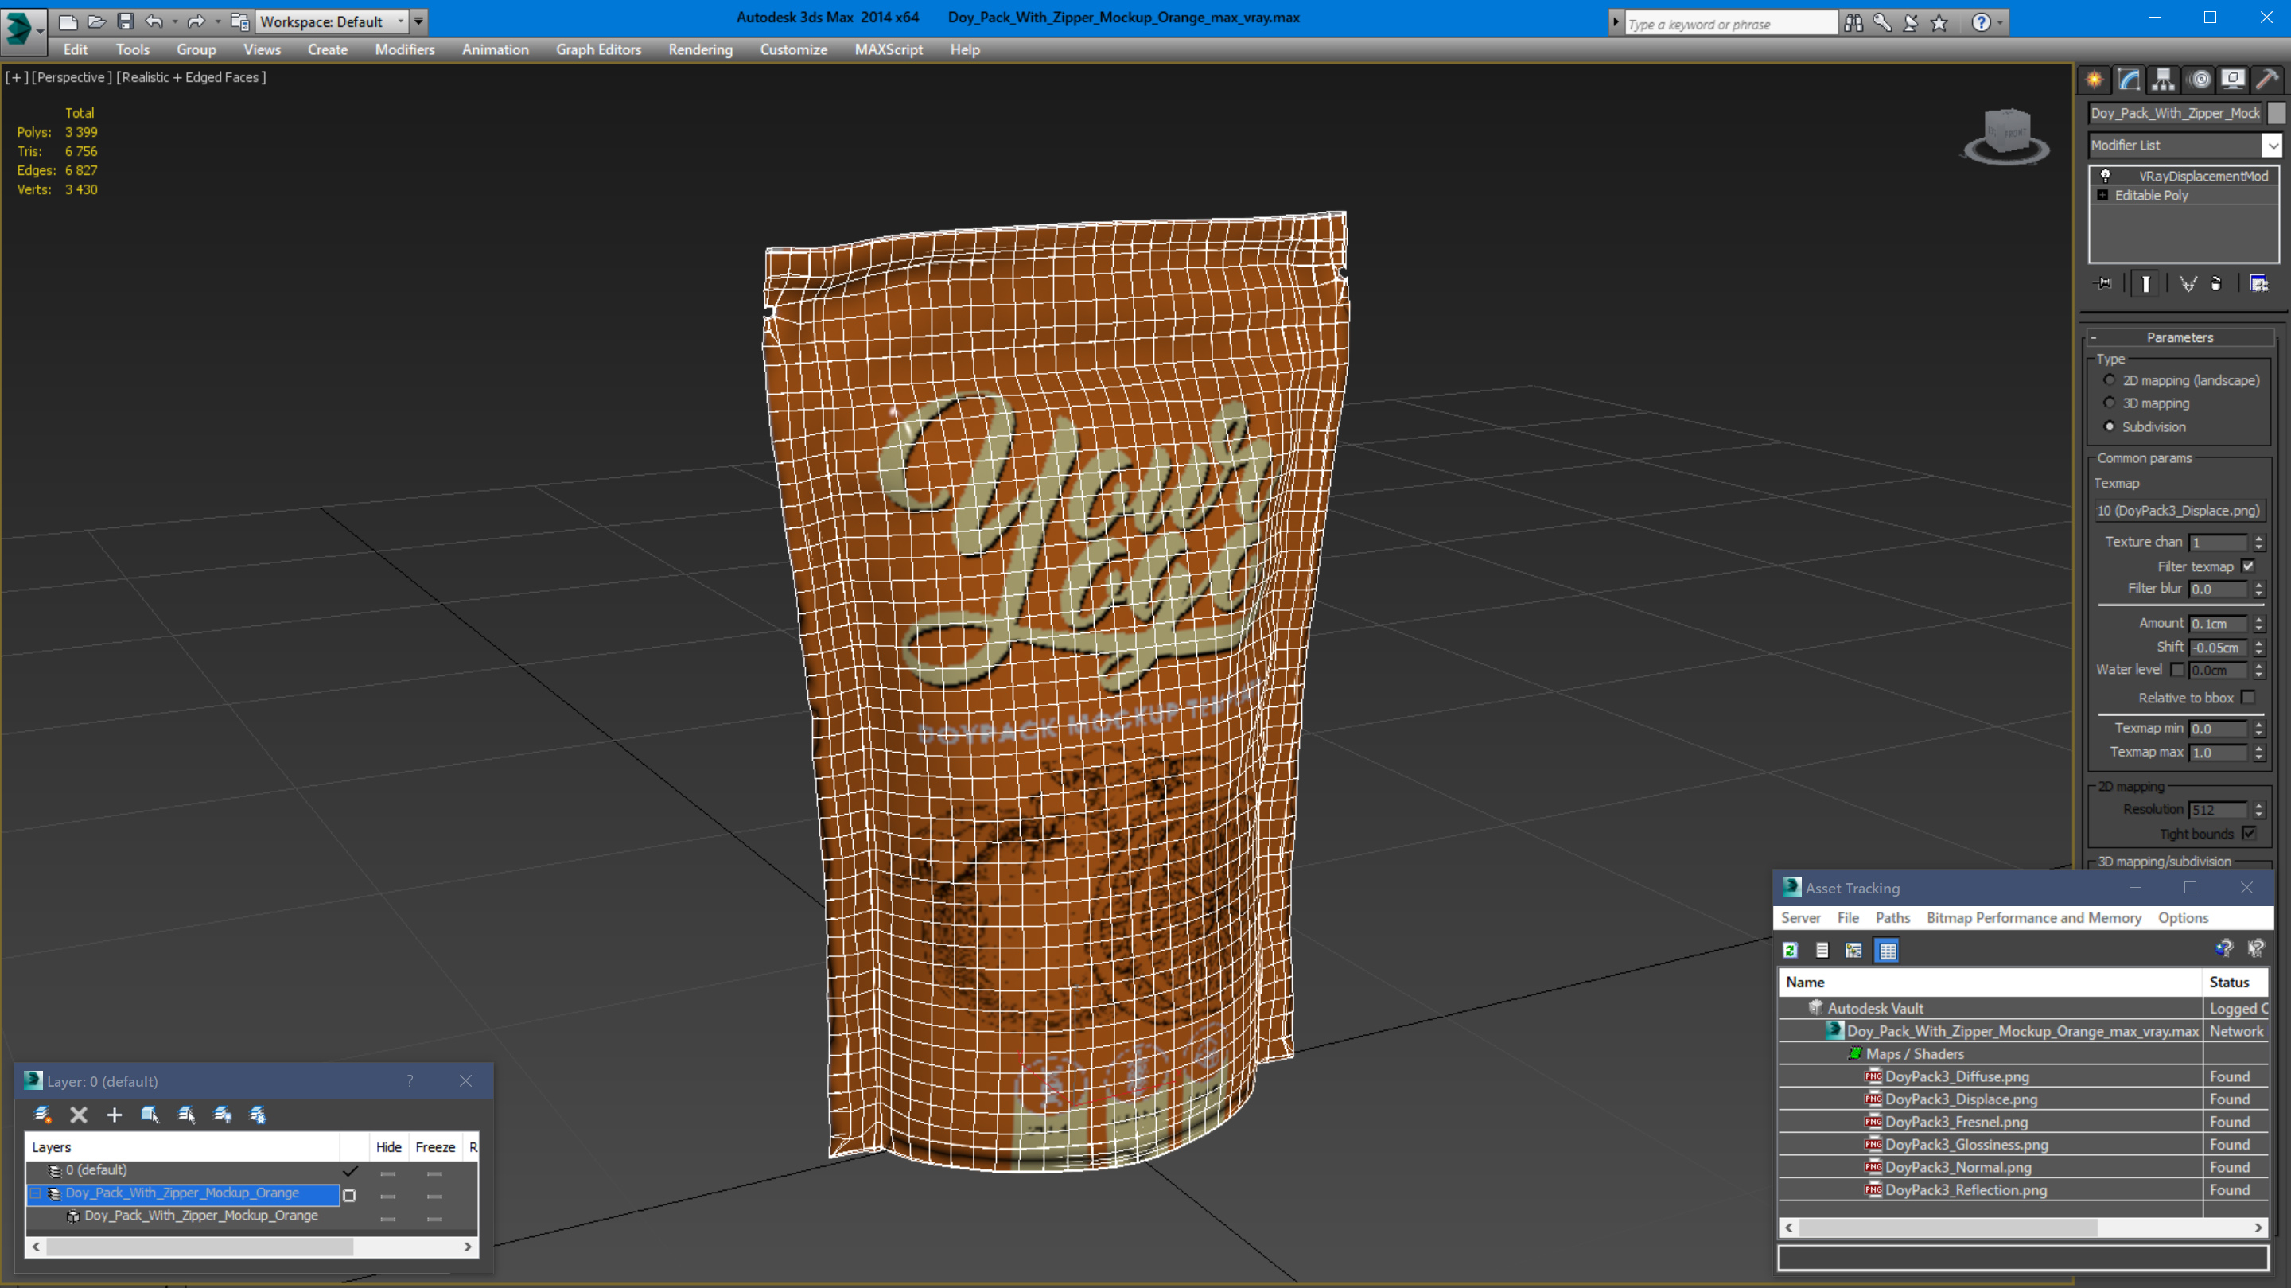Screen dimensions: 2291x1288
Task: Click the Table View icon in Asset Tracking
Action: pyautogui.click(x=1887, y=951)
